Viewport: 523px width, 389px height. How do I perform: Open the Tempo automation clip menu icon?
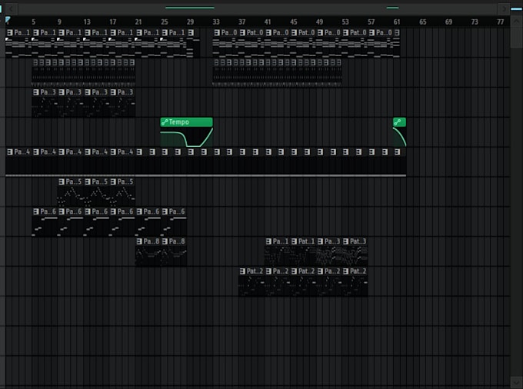[165, 122]
